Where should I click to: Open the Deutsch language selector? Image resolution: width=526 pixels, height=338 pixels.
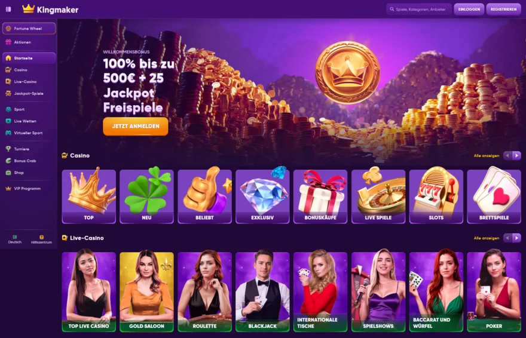(x=15, y=239)
